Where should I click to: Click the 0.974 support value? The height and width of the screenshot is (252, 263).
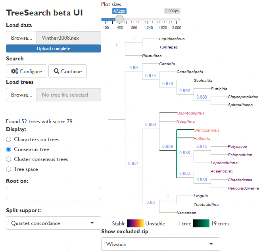pyautogui.click(x=151, y=76)
